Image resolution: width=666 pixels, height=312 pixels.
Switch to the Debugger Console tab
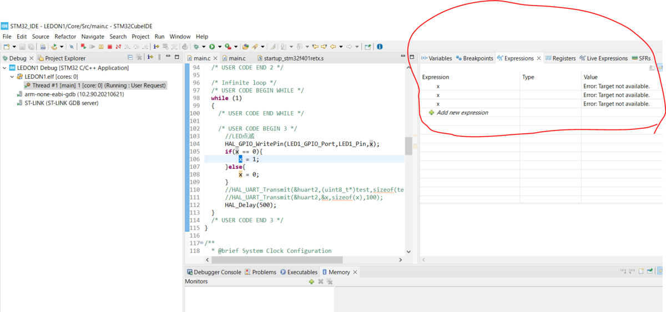tap(214, 272)
